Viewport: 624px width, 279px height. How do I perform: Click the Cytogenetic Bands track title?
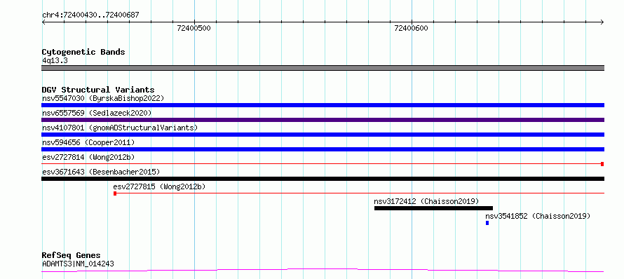coord(83,52)
